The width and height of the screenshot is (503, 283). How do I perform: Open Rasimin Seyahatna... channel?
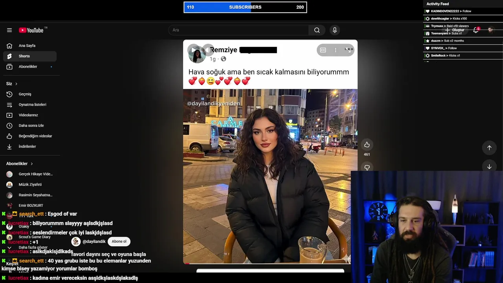pos(30,195)
